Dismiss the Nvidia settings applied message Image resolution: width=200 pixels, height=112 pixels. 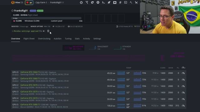click(x=44, y=31)
